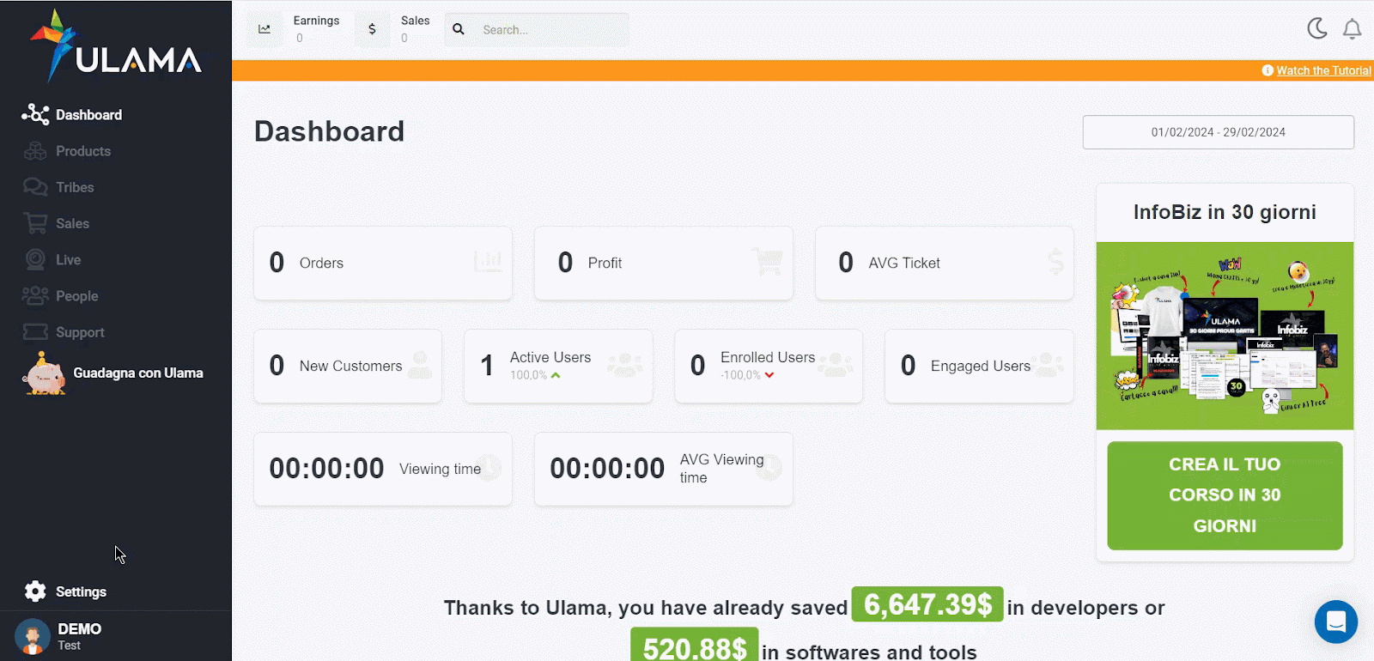Screen dimensions: 1374x661
Task: Click the AVG Ticket dollar icon
Action: 1056,262
